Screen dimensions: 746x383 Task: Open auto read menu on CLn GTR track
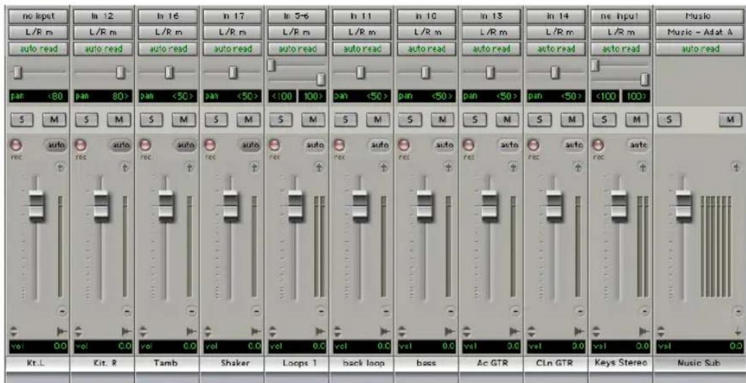pyautogui.click(x=556, y=48)
